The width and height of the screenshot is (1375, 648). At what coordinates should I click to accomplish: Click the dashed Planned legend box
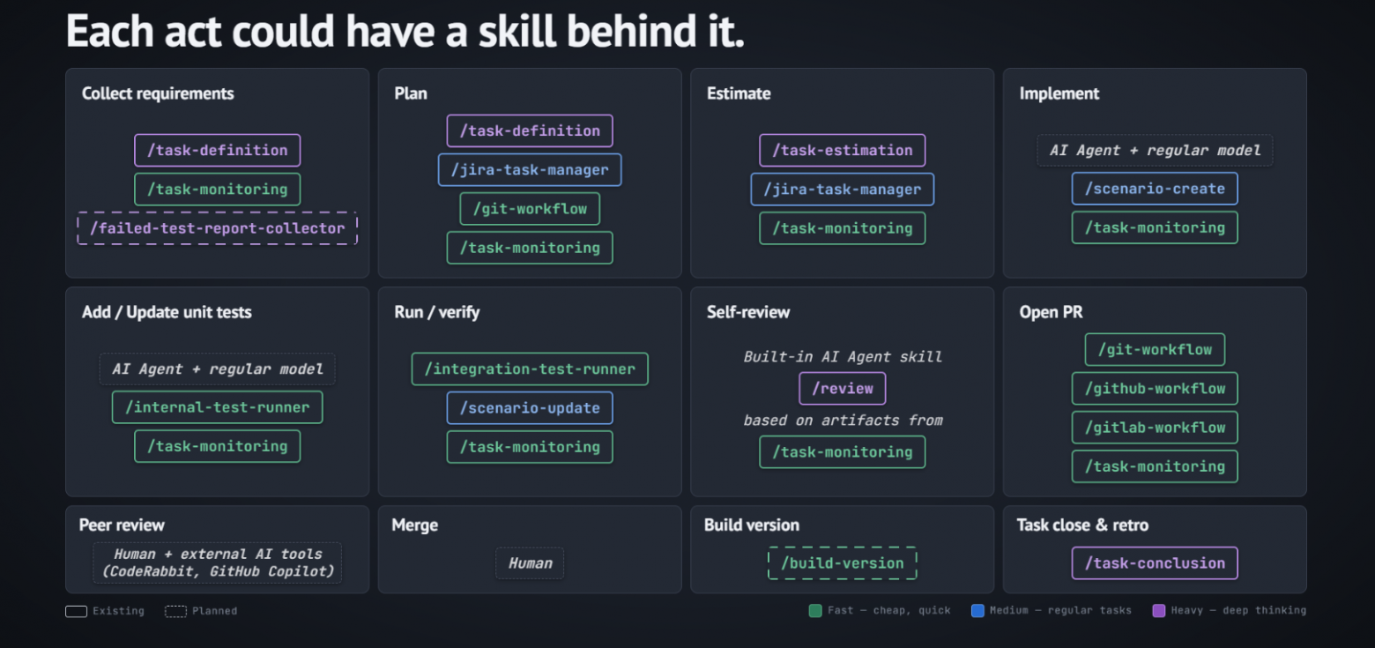[x=175, y=611]
